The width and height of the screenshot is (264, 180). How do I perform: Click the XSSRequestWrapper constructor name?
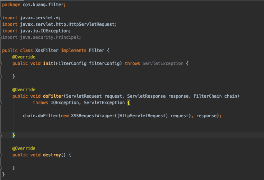[x=92, y=116]
